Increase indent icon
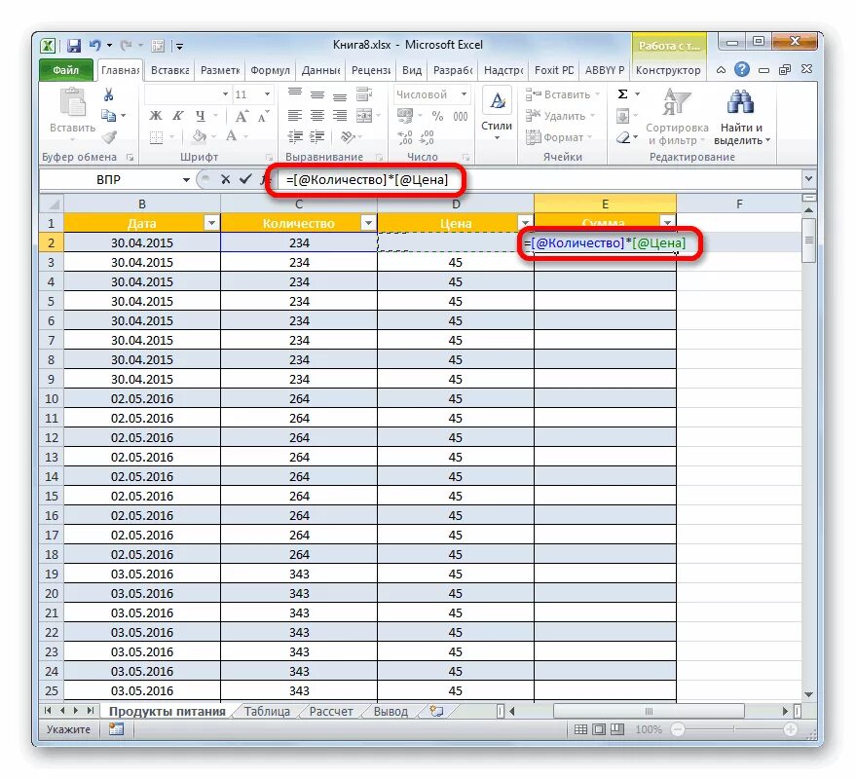This screenshot has width=856, height=779. (x=317, y=136)
